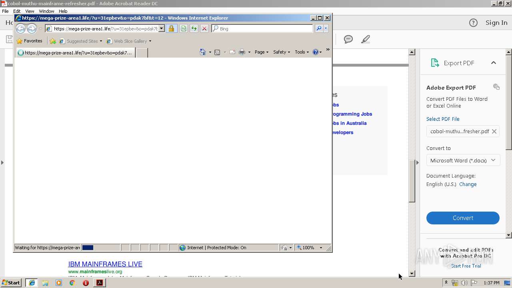The height and width of the screenshot is (288, 512).
Task: Click Sign In in Acrobat Reader
Action: [496, 23]
